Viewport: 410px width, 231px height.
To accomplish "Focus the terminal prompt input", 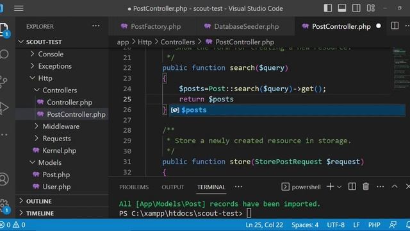I will coord(249,213).
